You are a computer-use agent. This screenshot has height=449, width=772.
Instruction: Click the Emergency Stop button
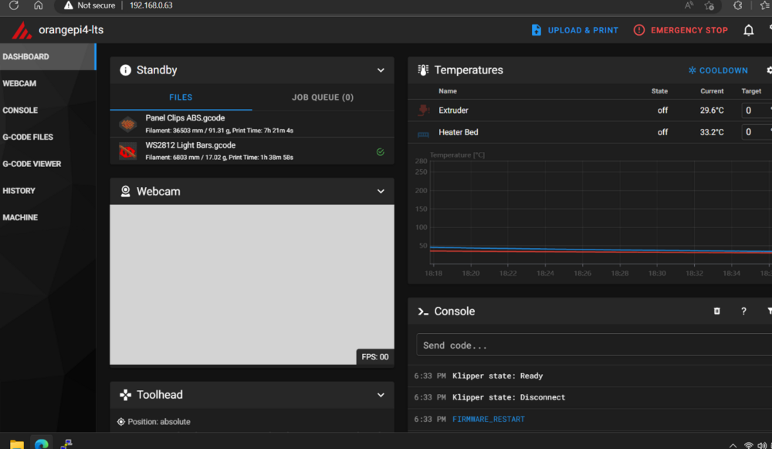[x=680, y=30]
